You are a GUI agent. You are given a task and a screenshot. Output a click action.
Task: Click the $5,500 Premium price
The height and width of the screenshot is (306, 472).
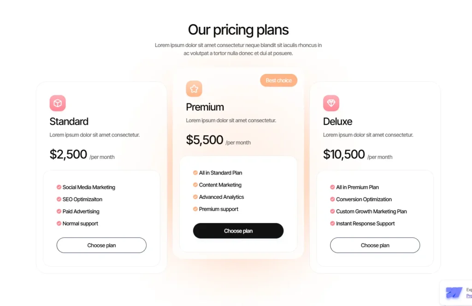(x=205, y=140)
